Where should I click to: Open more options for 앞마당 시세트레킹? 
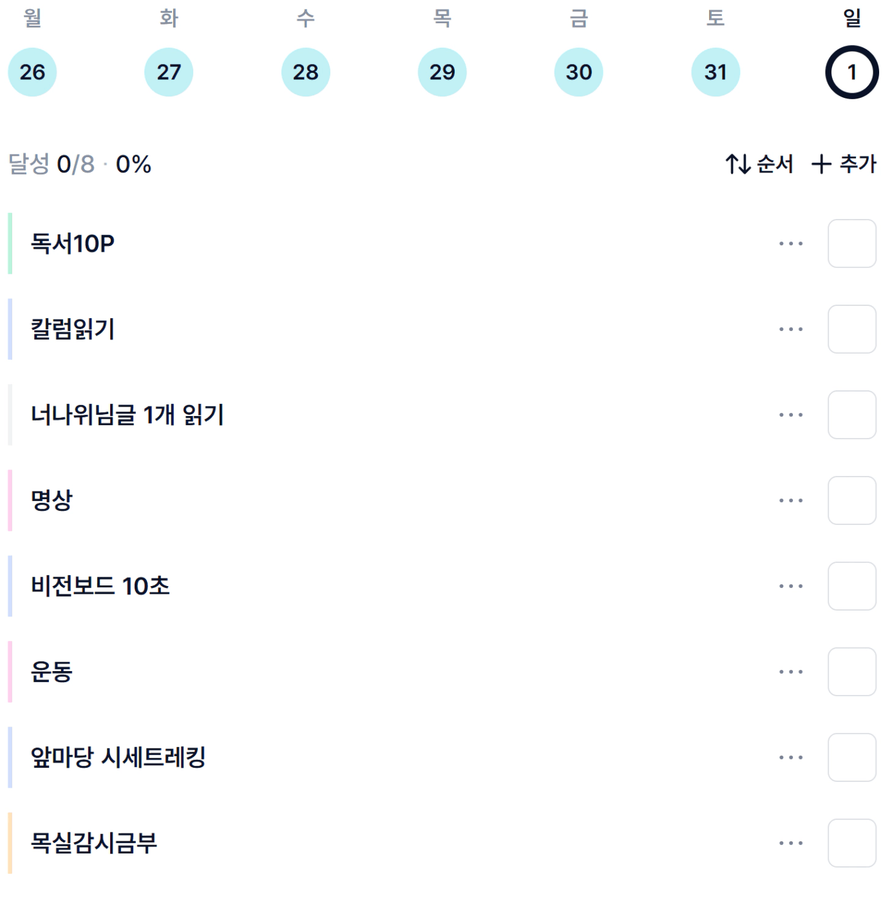790,757
